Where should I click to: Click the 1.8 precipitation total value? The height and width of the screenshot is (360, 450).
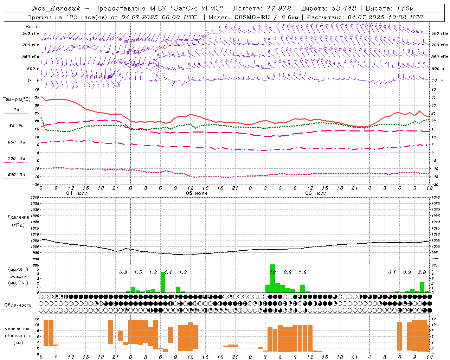(302, 272)
